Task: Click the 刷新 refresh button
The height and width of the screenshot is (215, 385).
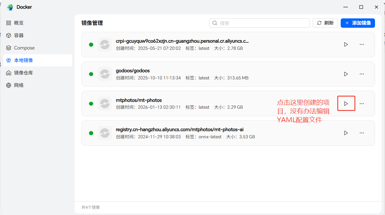Action: (x=325, y=23)
